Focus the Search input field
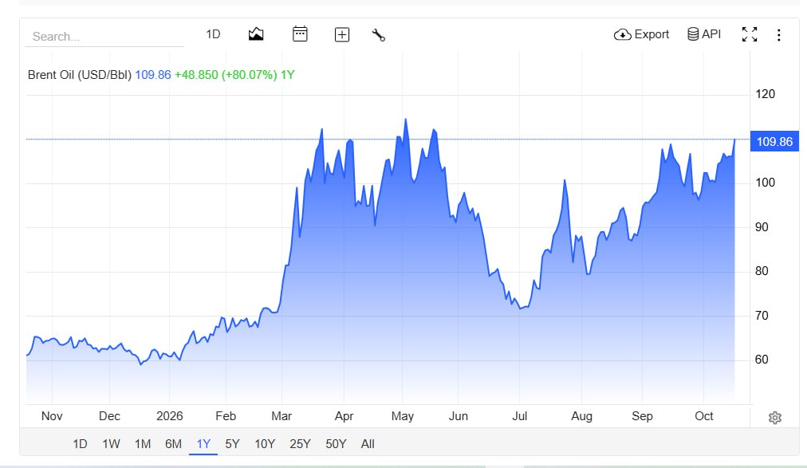 click(104, 37)
